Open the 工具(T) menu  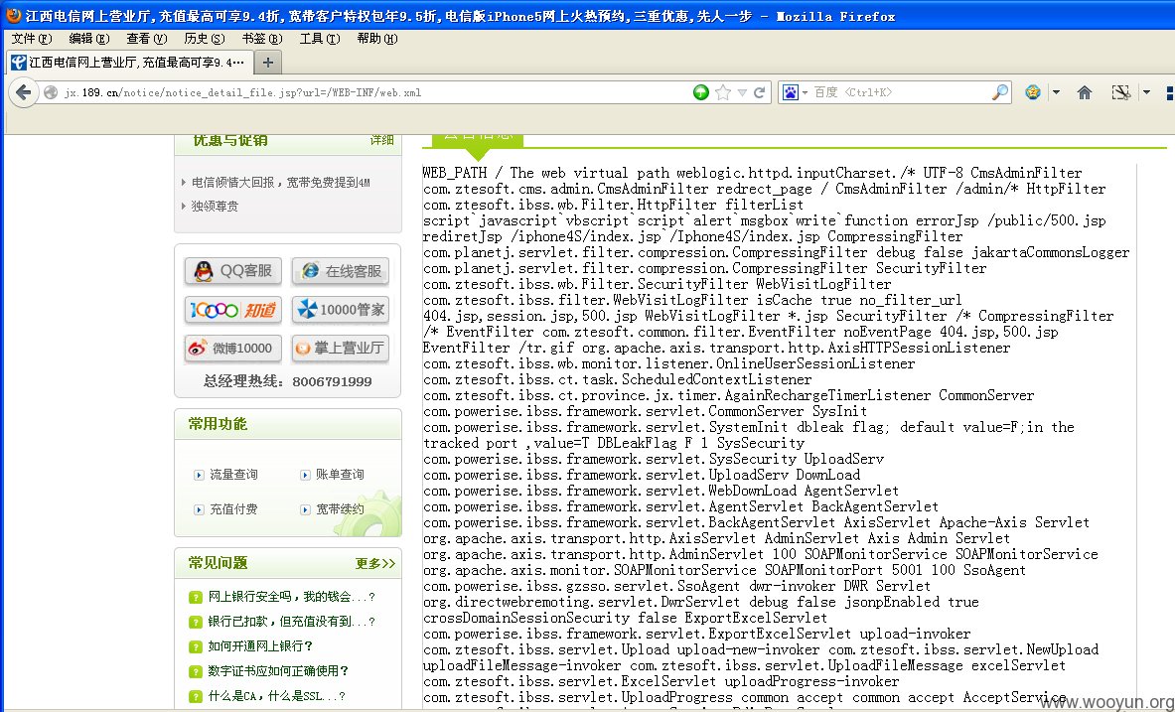coord(319,38)
